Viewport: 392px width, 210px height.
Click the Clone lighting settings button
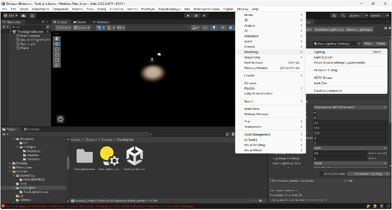pyautogui.click(x=380, y=44)
